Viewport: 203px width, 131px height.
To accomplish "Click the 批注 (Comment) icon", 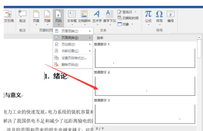I will point(23,16).
